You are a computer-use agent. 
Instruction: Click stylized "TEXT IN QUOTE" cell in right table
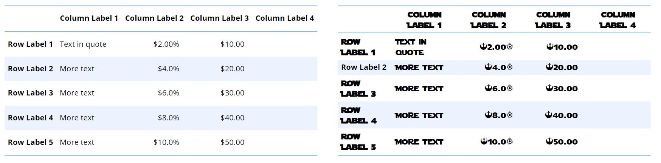coord(411,47)
